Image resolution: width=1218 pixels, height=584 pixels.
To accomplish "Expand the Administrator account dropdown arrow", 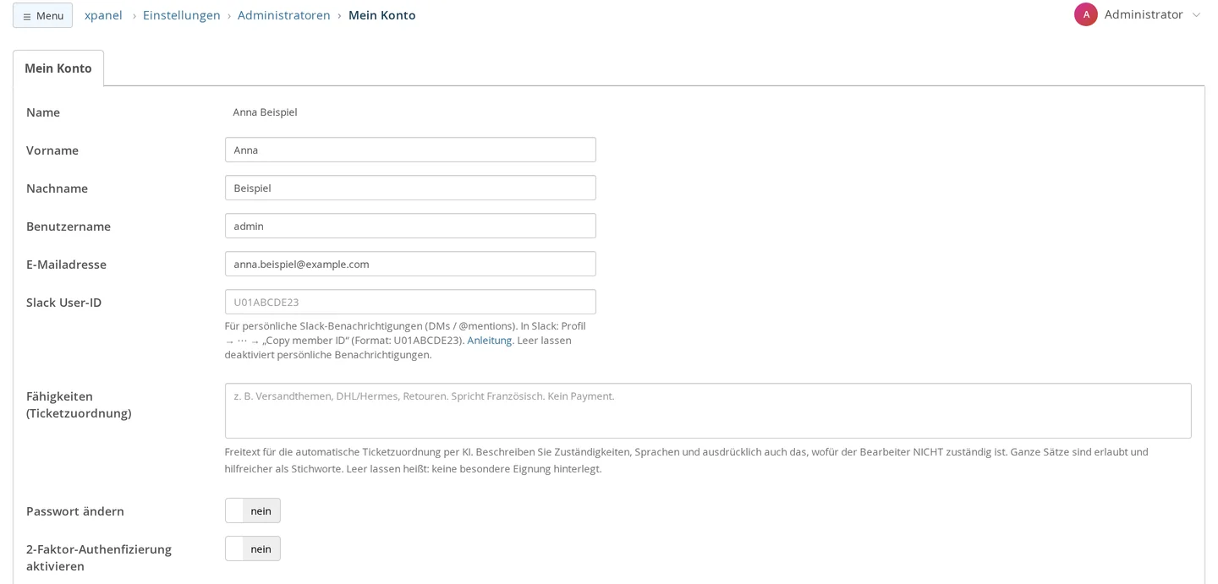I will (1196, 15).
